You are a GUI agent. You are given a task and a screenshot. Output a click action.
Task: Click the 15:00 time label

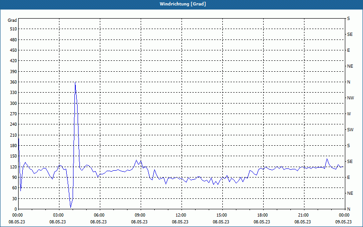pyautogui.click(x=222, y=215)
